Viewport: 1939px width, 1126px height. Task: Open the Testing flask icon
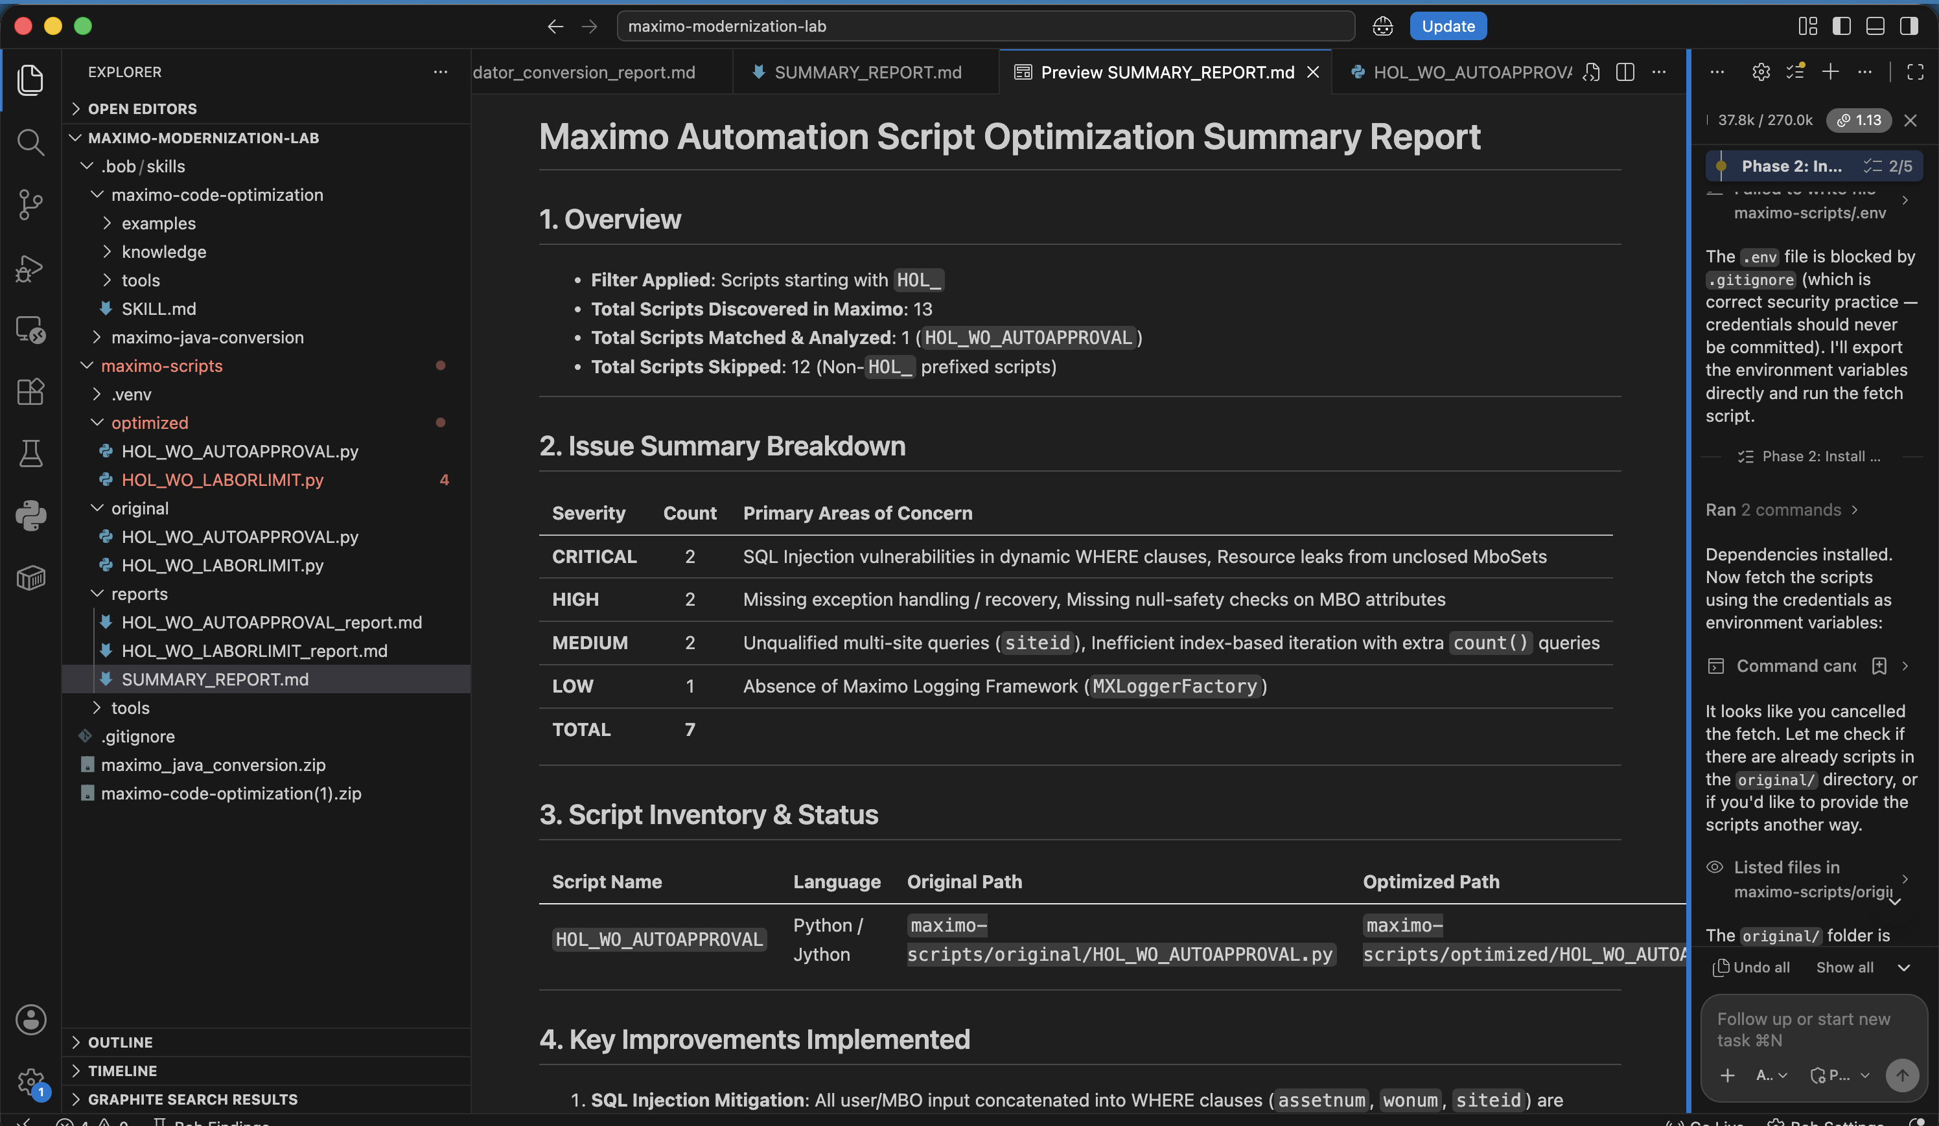point(30,454)
